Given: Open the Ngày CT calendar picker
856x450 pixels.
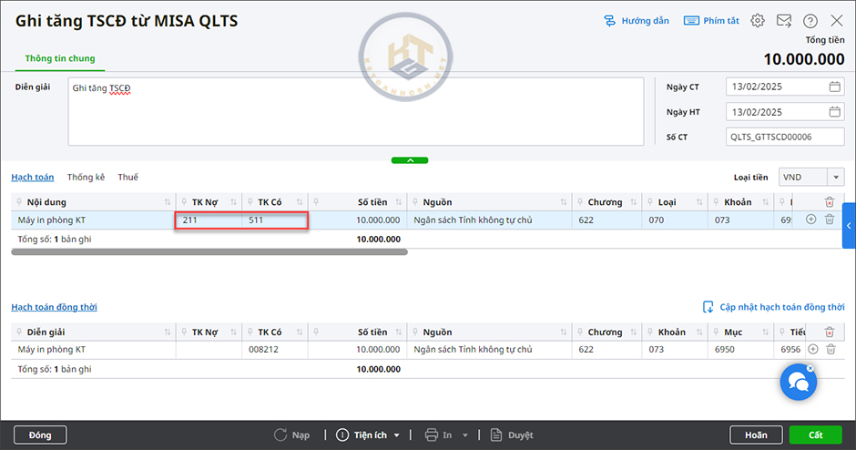Looking at the screenshot, I should [834, 87].
